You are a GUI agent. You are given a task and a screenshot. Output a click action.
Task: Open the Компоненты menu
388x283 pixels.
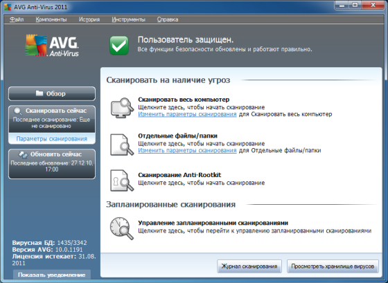[51, 19]
